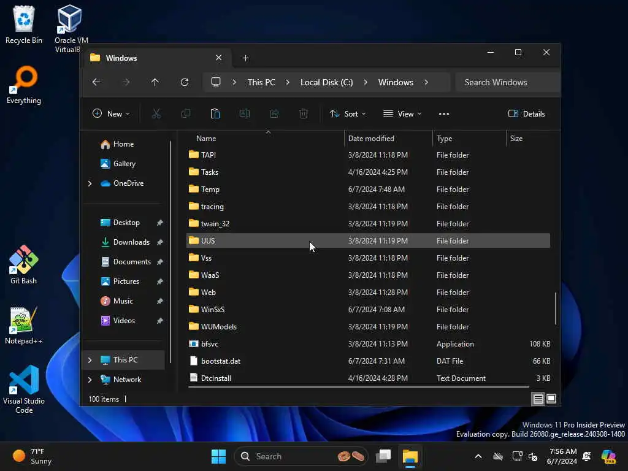Click the taskbar Search box

point(301,456)
